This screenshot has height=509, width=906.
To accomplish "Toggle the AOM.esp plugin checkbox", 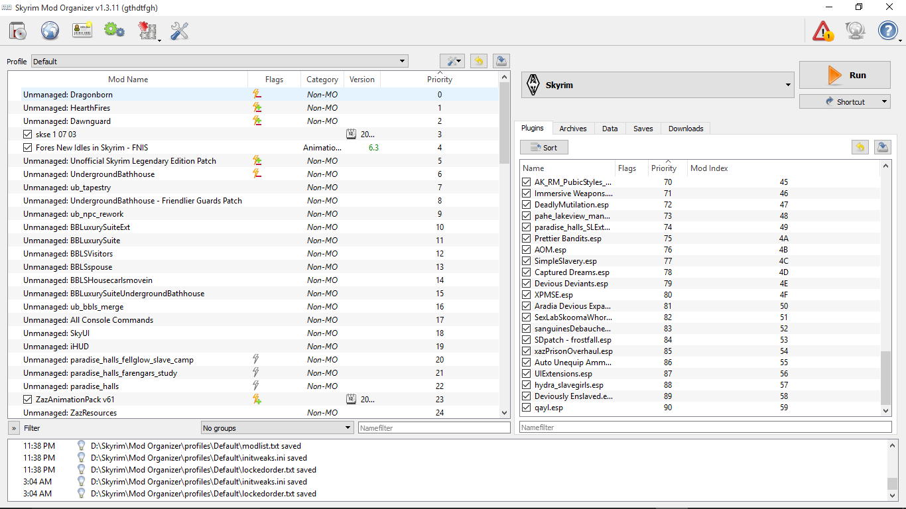I will click(526, 250).
